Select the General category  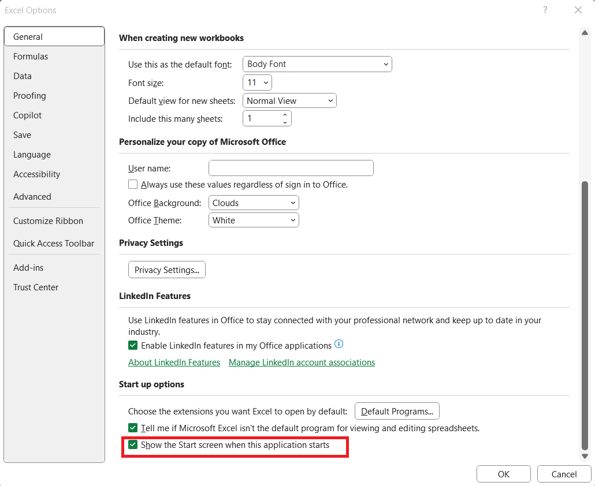coord(54,37)
